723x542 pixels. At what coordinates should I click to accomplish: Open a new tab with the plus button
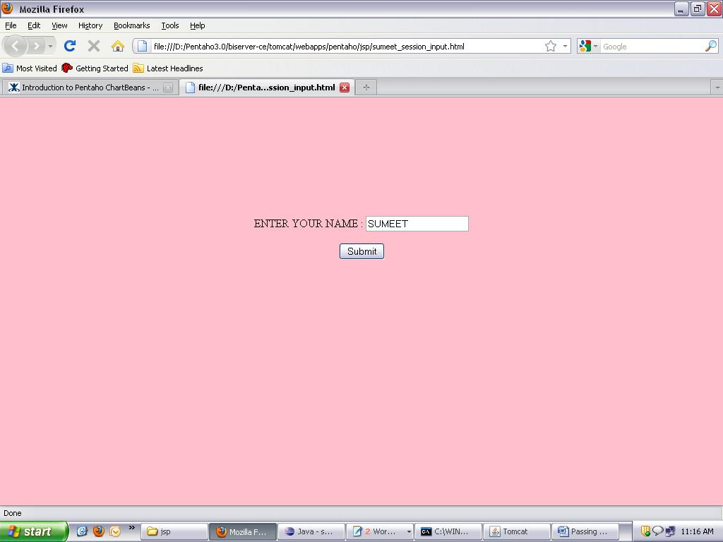366,87
